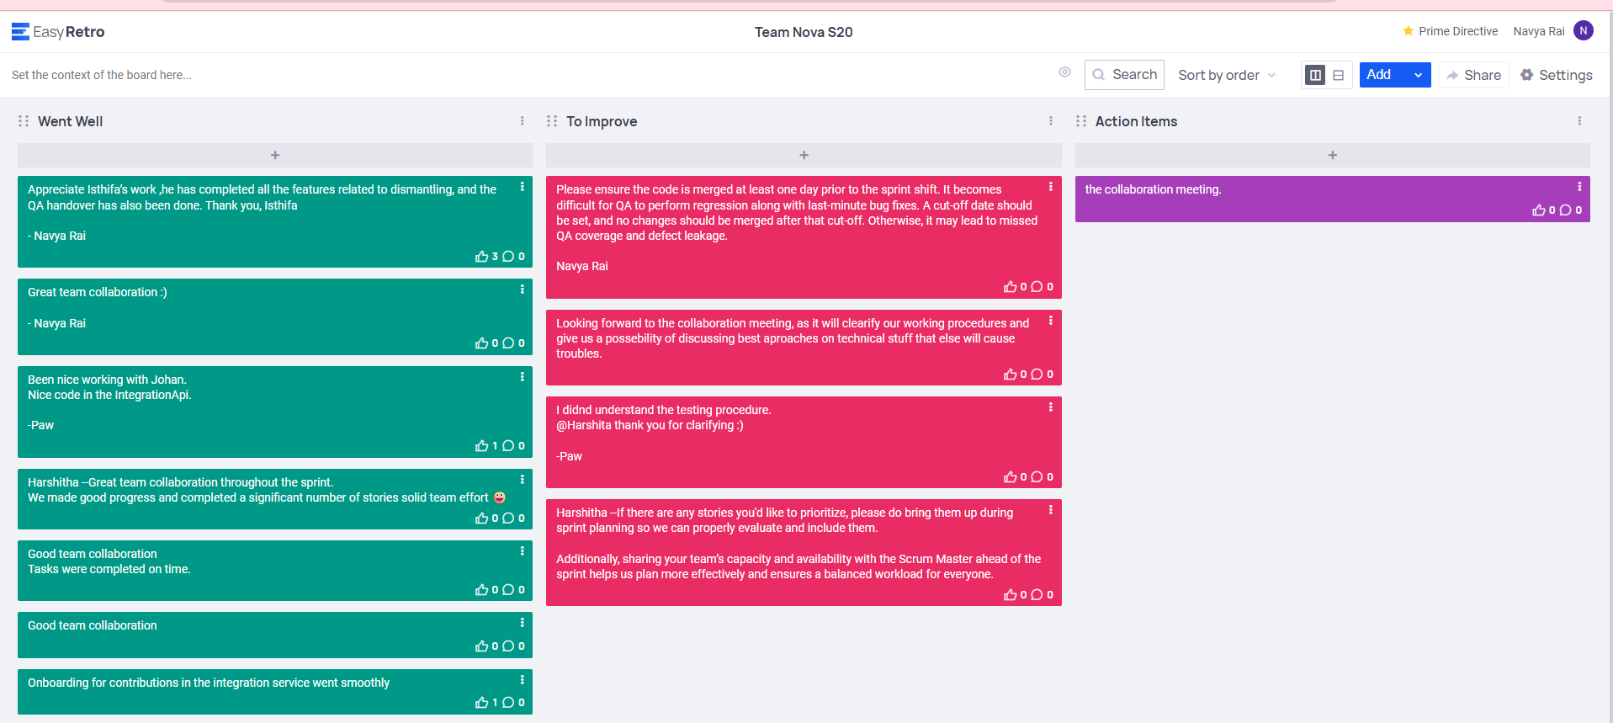
Task: Open the Went Well column options menu
Action: coord(522,121)
